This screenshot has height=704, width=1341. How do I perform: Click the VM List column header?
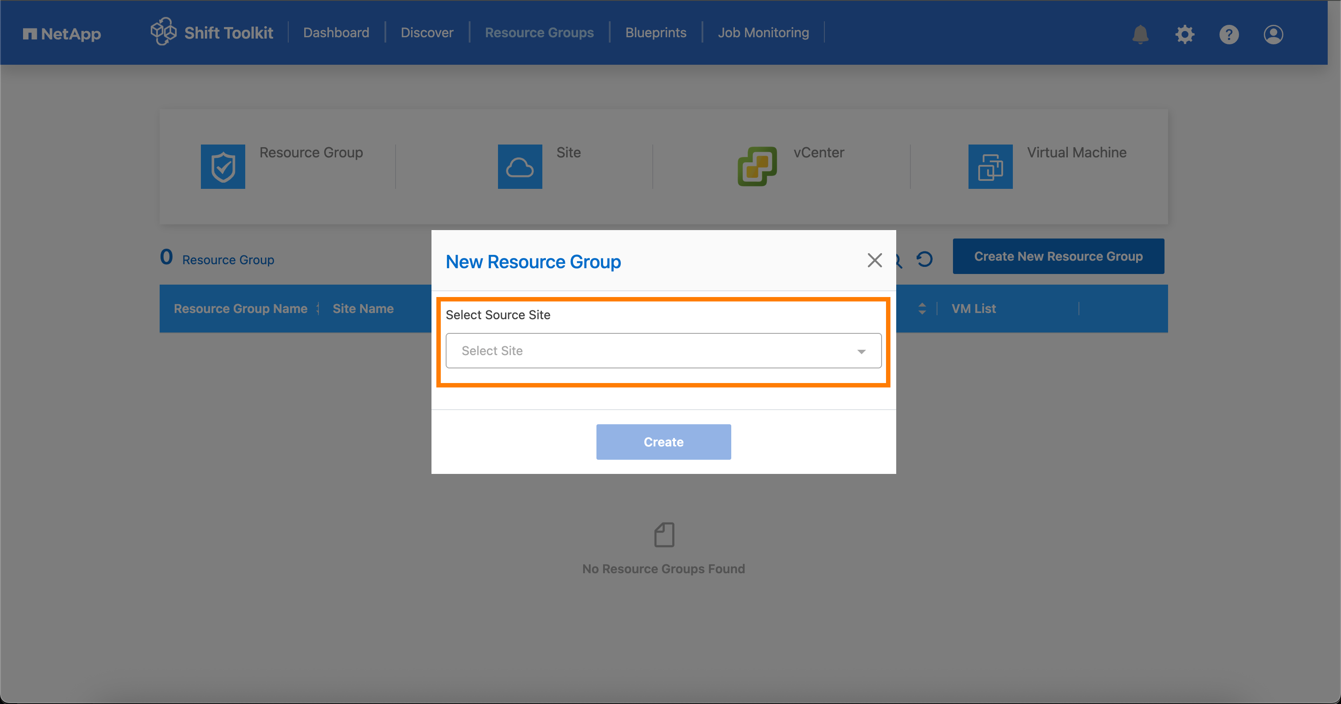[973, 309]
